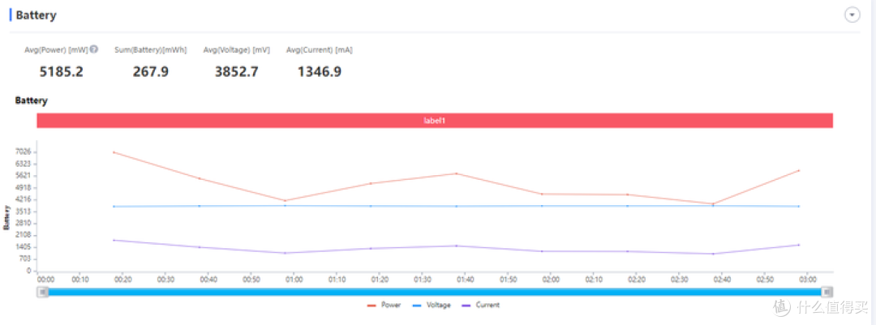
Task: Click the 01:00 time axis label
Action: coord(294,278)
